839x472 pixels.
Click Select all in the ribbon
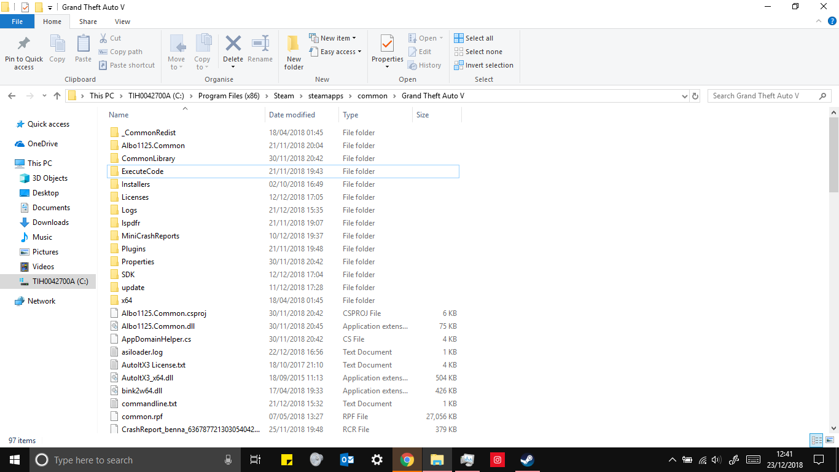tap(474, 38)
